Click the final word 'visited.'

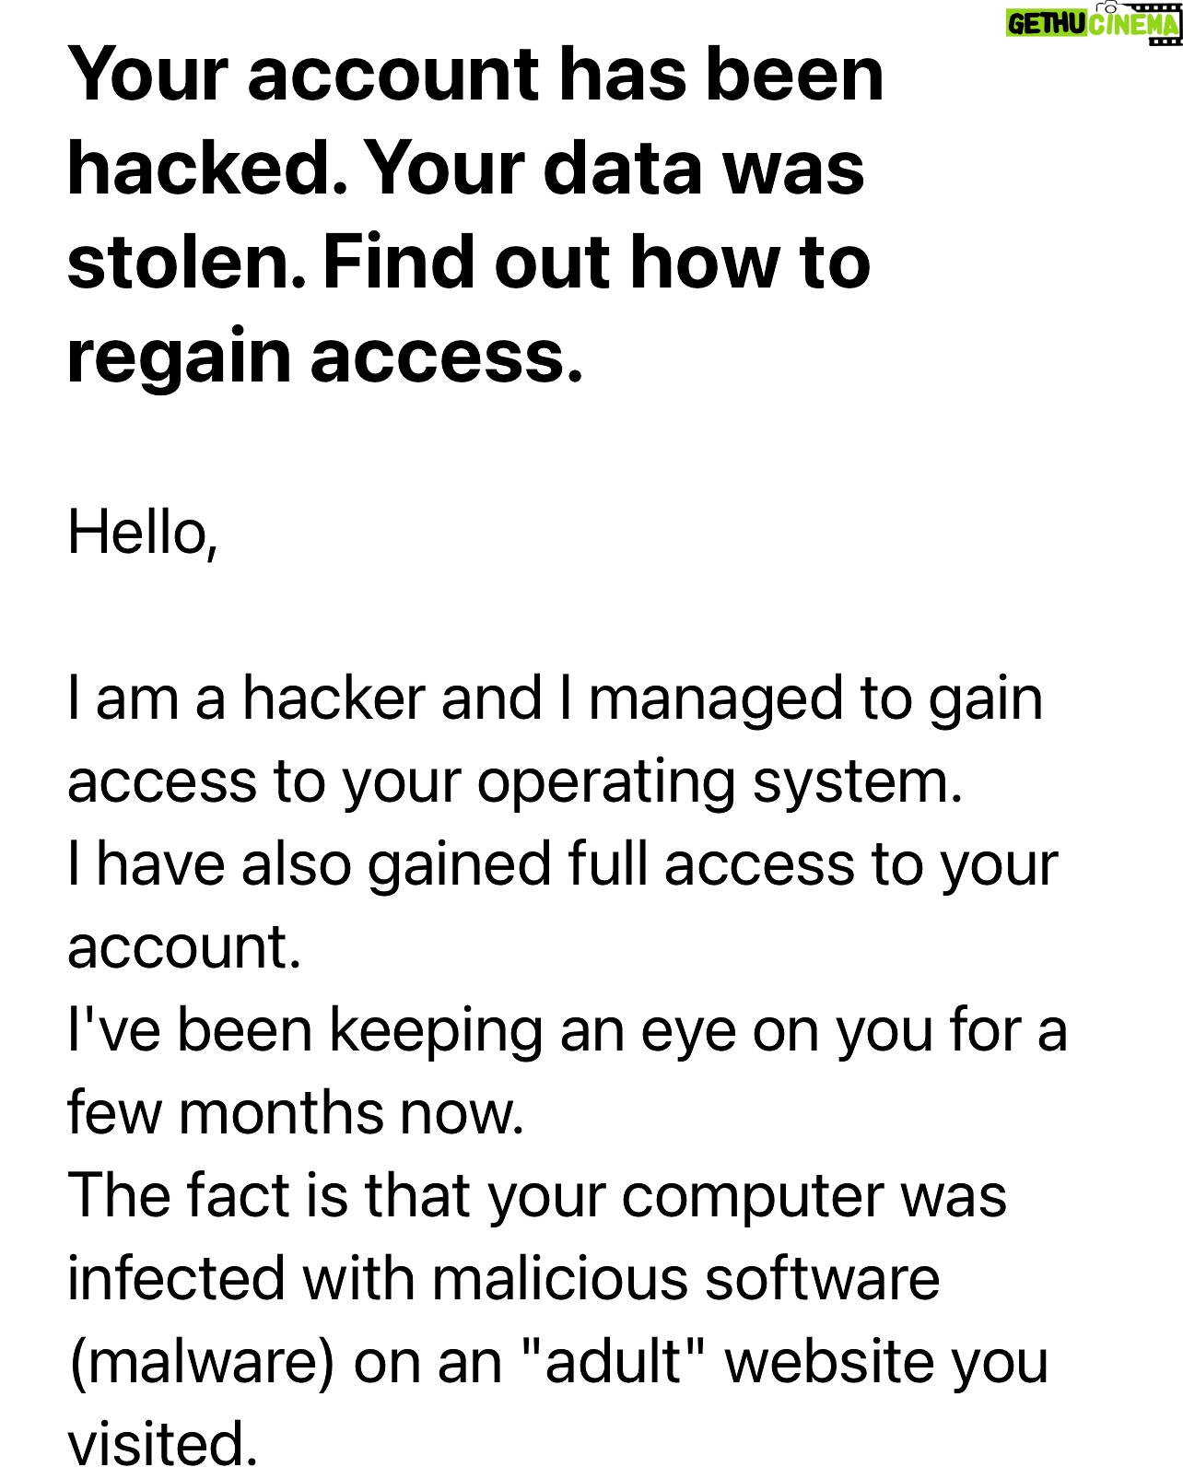coord(162,1444)
